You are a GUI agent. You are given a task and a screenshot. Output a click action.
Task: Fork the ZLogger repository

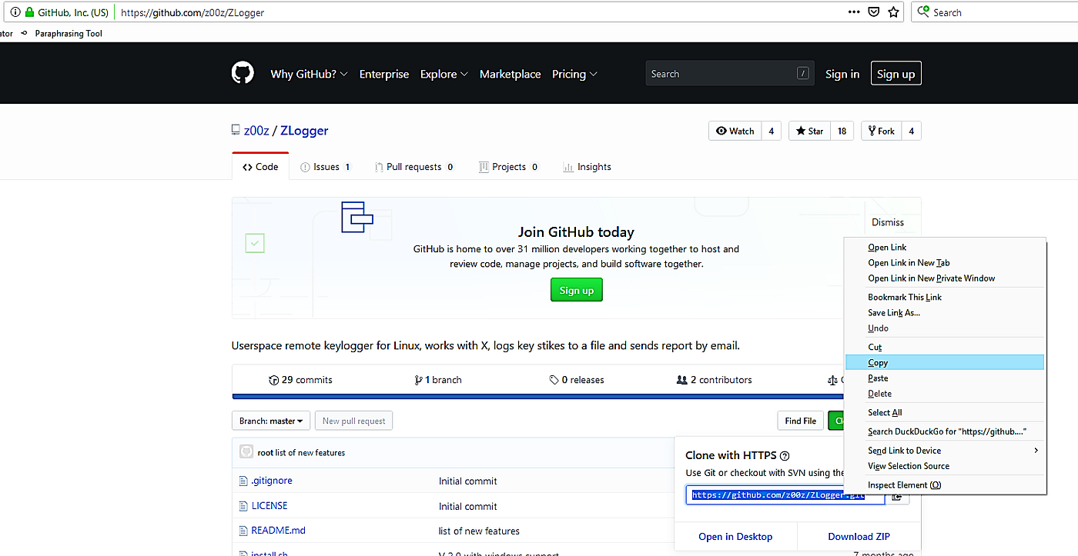coord(881,131)
